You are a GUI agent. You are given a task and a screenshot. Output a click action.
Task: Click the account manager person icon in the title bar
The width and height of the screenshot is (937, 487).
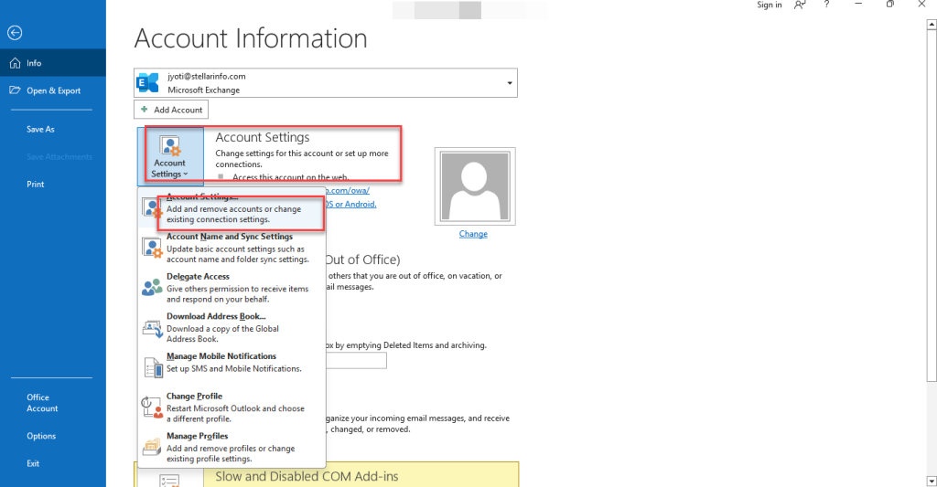(x=800, y=5)
